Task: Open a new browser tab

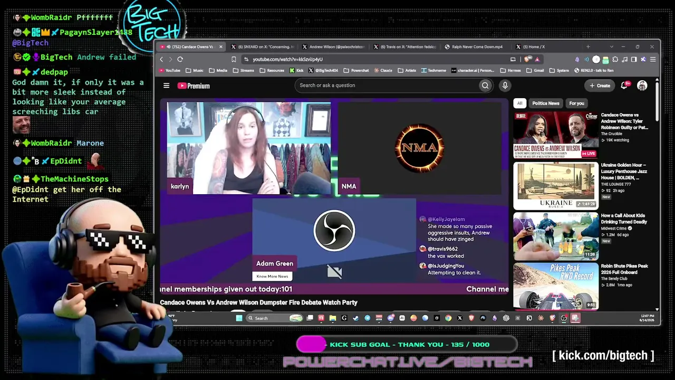Action: 588,47
